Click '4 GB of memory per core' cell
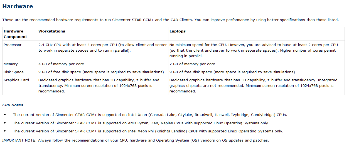Screen dimensions: 349x146 pos(62,64)
